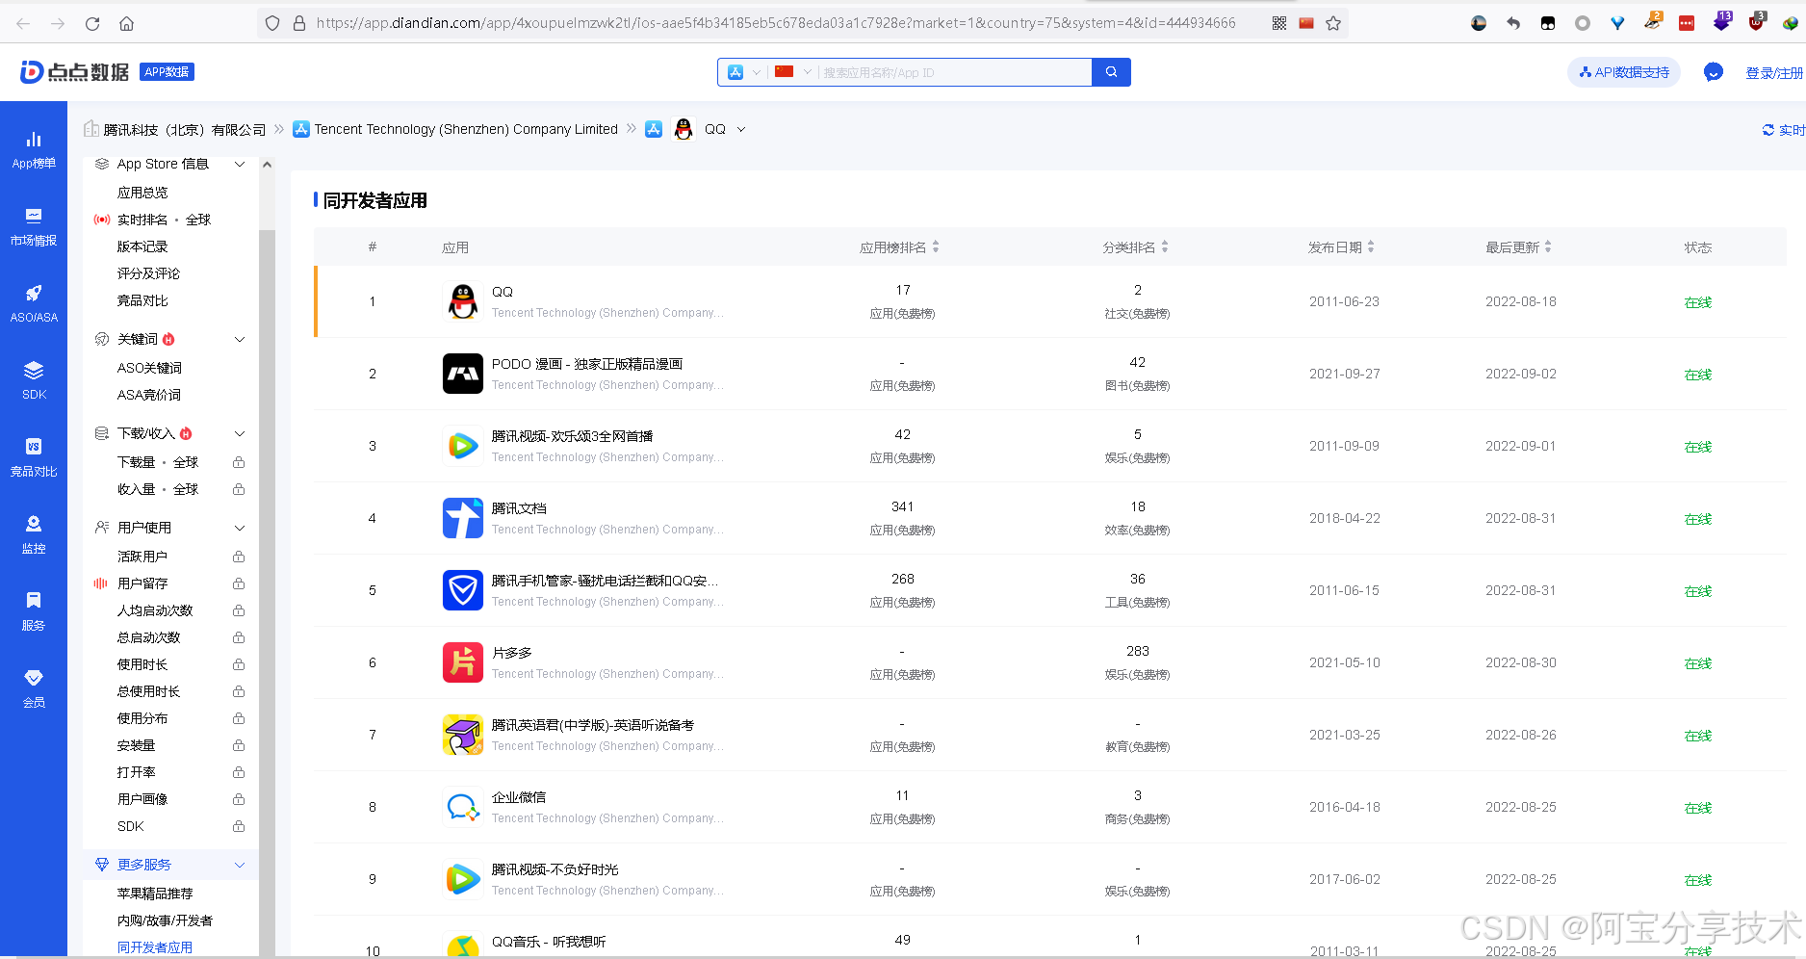Viewport: 1806px width, 959px height.
Task: Open the SDK sidebar section
Action: pos(34,381)
